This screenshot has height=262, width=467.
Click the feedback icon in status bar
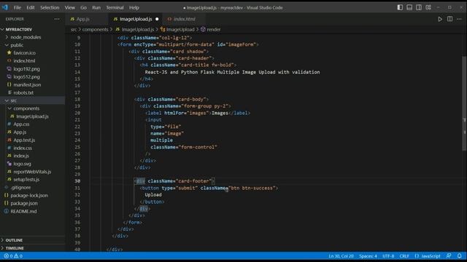coord(449,256)
